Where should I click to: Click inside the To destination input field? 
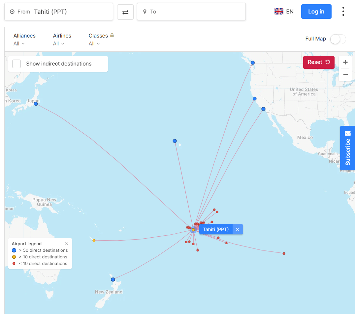(191, 11)
